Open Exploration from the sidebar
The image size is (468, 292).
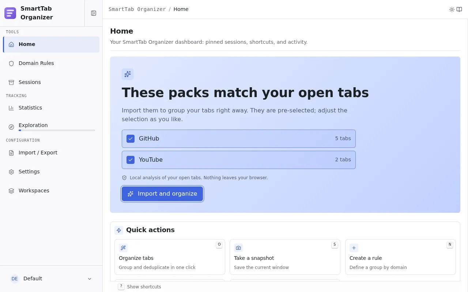(x=51, y=127)
